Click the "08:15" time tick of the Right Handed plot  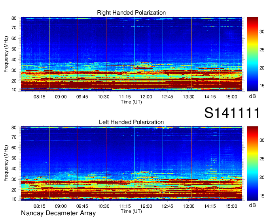click(x=40, y=97)
